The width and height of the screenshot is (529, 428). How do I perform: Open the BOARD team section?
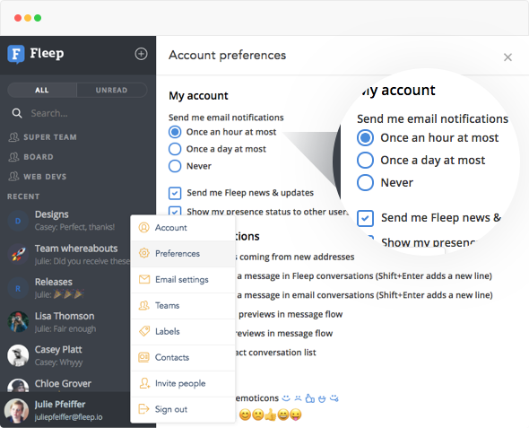tap(39, 157)
